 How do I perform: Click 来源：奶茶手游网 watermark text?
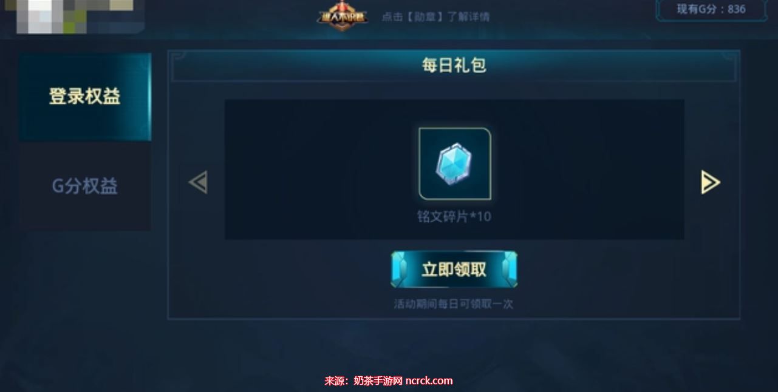point(363,380)
